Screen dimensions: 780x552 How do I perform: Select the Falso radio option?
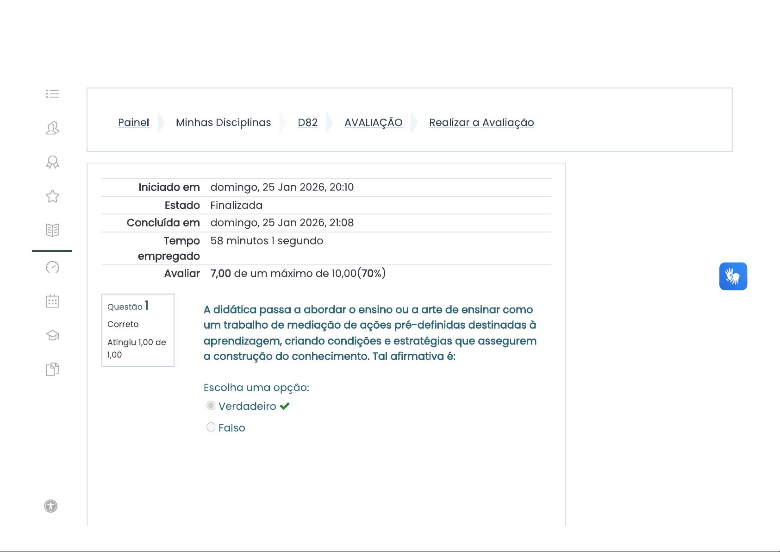point(211,427)
